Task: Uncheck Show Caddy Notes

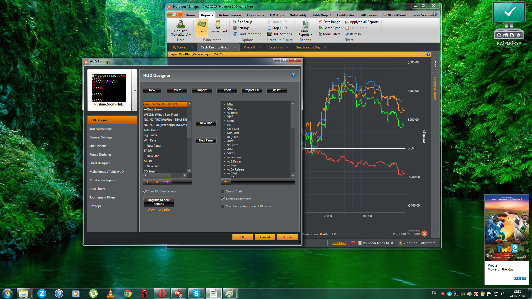Action: pyautogui.click(x=223, y=199)
